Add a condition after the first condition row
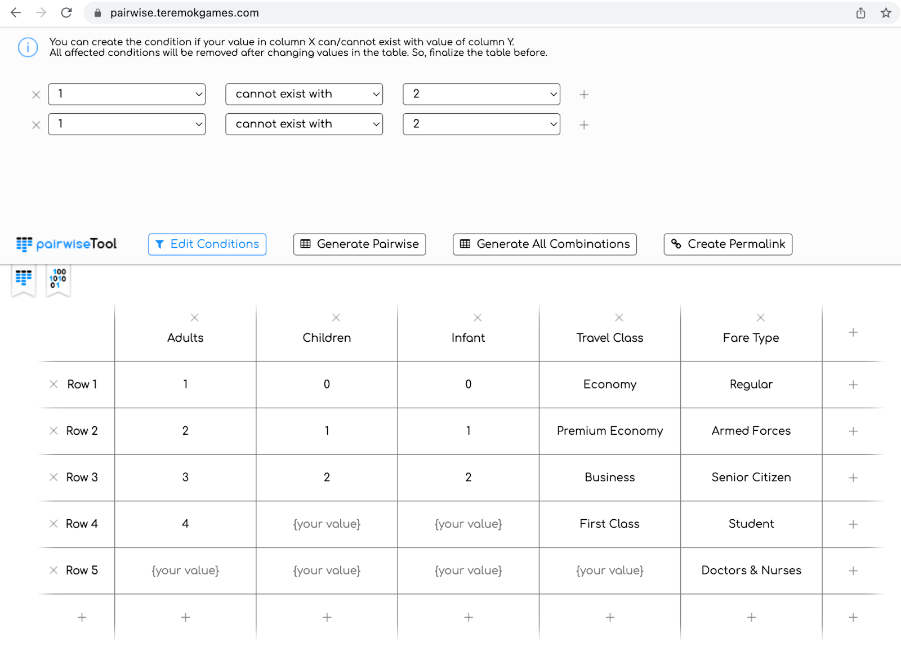Image resolution: width=901 pixels, height=660 pixels. [x=584, y=95]
